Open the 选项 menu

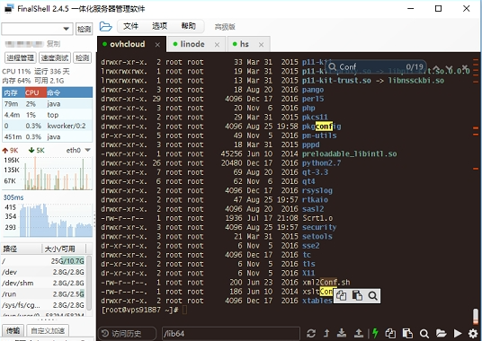pyautogui.click(x=159, y=26)
